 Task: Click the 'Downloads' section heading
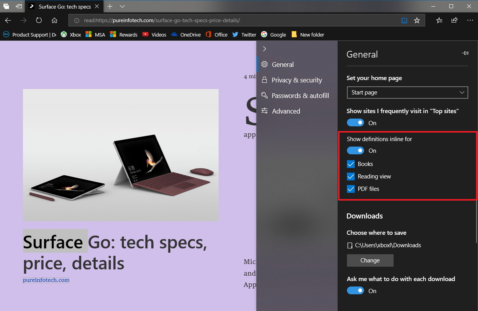[x=365, y=216]
